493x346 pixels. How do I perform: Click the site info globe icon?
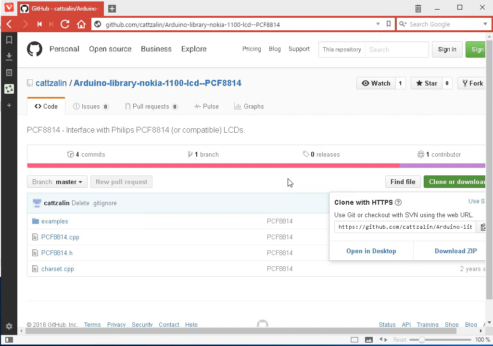coord(98,24)
